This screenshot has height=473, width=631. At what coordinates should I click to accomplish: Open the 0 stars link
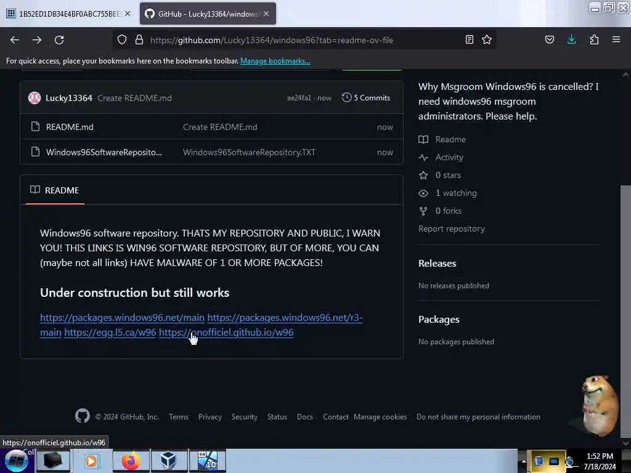448,176
